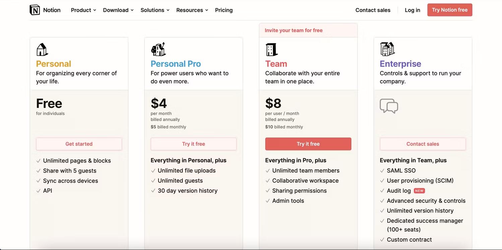Open the Product dropdown menu
This screenshot has width=502, height=250.
pyautogui.click(x=83, y=10)
